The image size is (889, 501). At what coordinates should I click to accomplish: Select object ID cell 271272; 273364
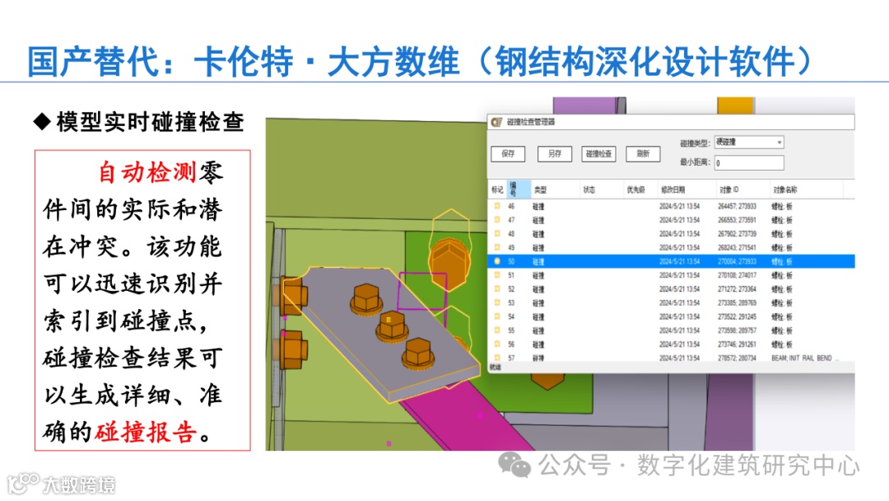point(737,288)
